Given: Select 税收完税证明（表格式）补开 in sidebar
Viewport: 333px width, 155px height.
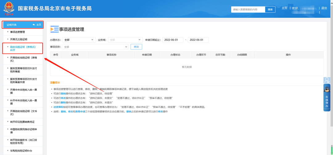Looking at the screenshot, I should click(x=23, y=48).
